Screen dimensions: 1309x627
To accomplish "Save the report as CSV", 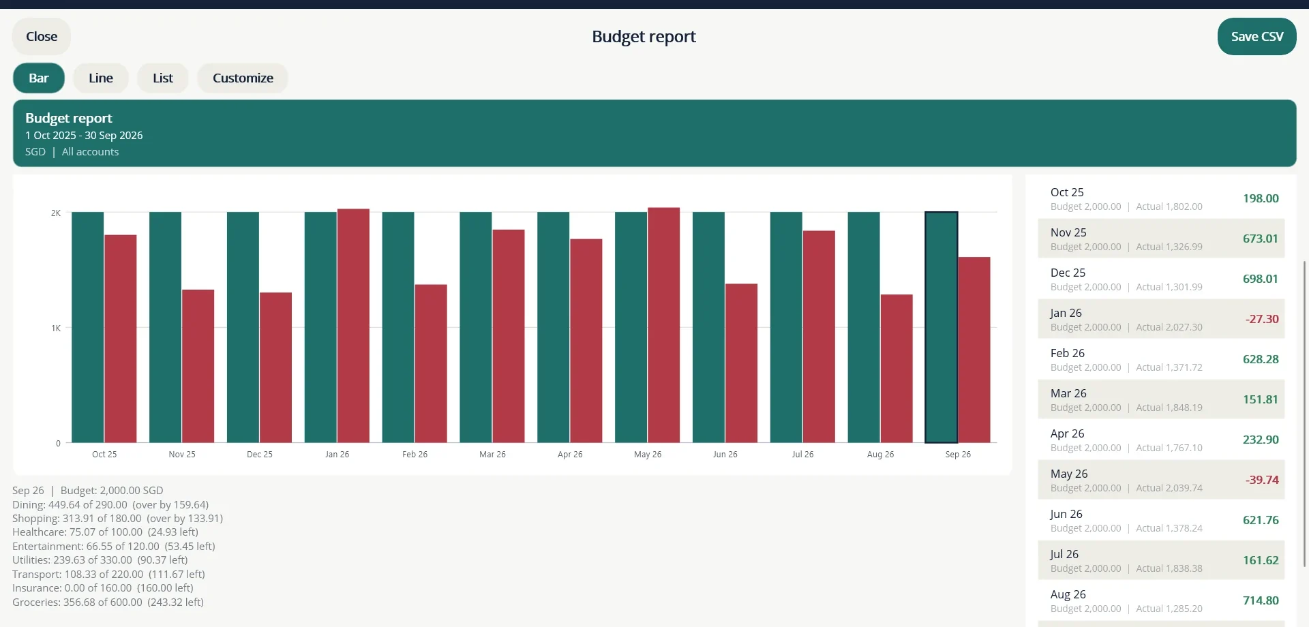I will pyautogui.click(x=1257, y=37).
